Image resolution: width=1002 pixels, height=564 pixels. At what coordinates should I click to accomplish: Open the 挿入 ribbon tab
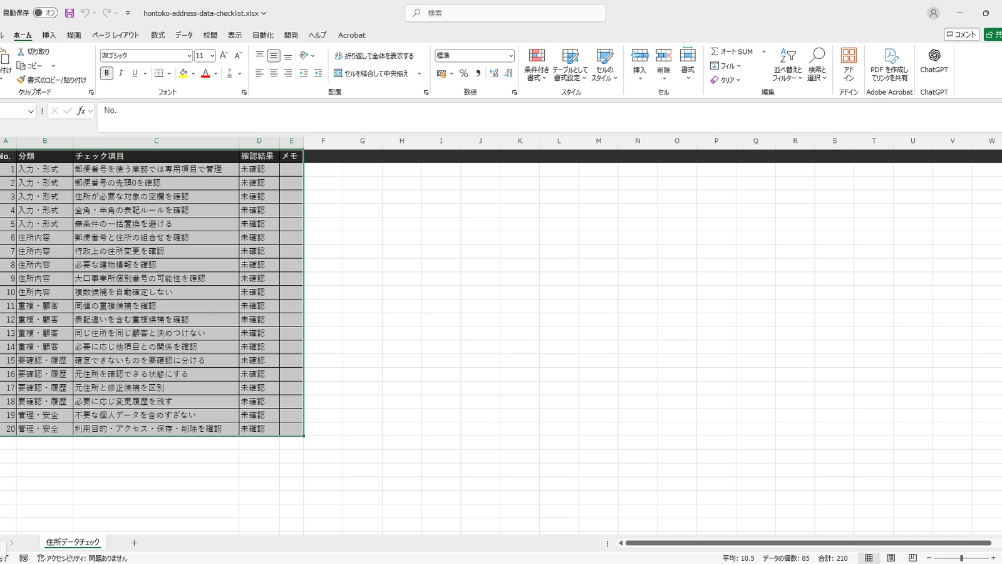pos(49,35)
